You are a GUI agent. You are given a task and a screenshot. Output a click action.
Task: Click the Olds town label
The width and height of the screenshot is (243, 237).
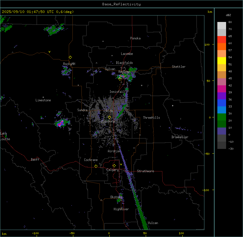[109, 111]
